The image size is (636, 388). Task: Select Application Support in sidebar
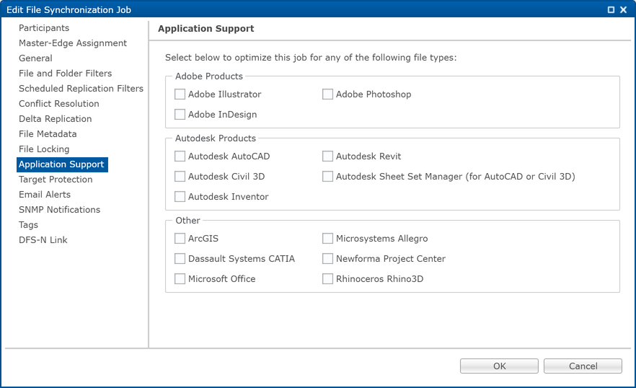62,164
